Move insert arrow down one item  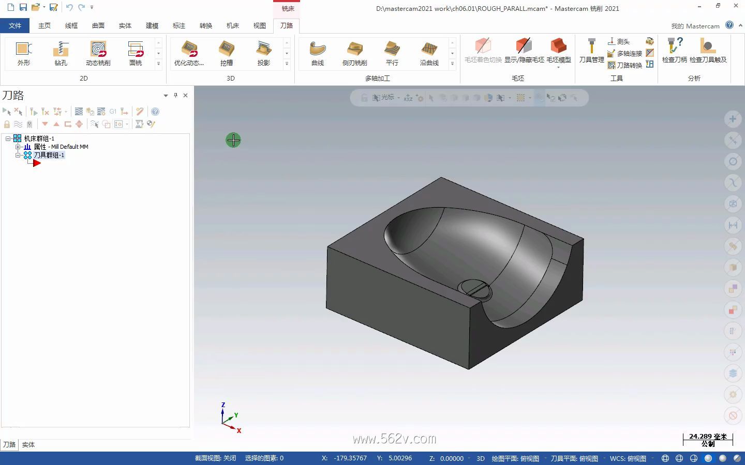click(45, 124)
